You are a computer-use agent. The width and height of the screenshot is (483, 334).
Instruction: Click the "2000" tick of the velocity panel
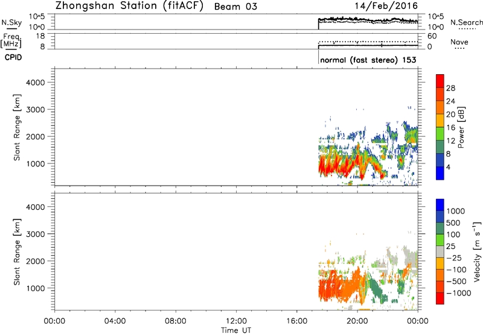coord(36,261)
